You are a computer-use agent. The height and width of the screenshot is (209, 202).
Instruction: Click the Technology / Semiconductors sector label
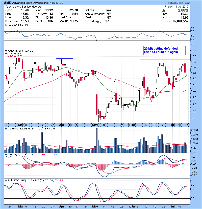23,7
